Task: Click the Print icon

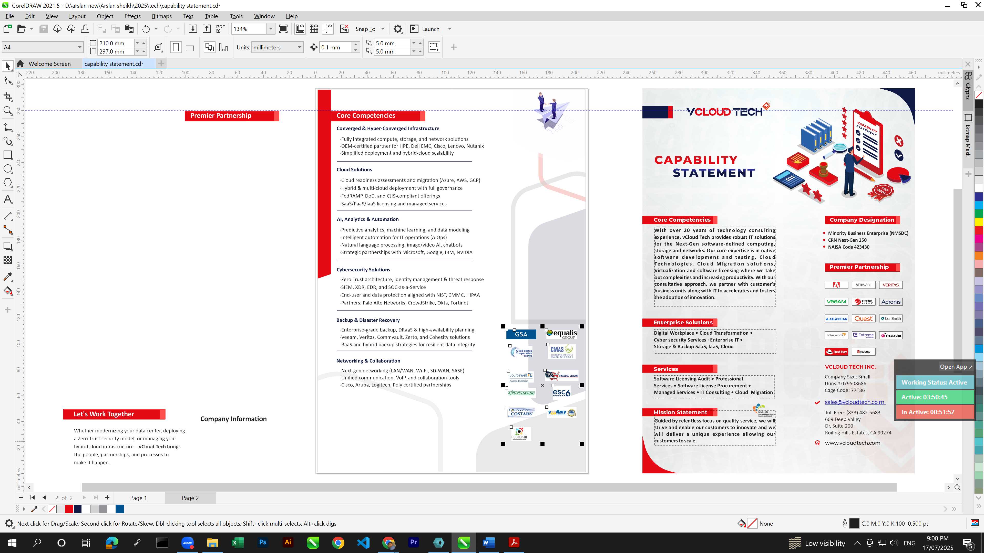Action: pyautogui.click(x=85, y=29)
